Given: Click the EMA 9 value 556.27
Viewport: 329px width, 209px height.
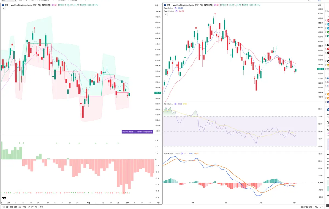Looking at the screenshot, I should (x=181, y=8).
